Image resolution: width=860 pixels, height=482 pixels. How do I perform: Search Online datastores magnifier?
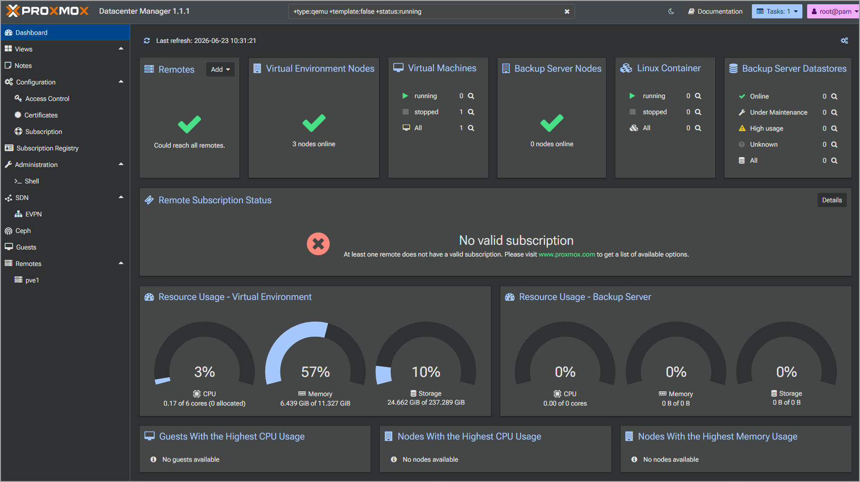[x=834, y=96]
